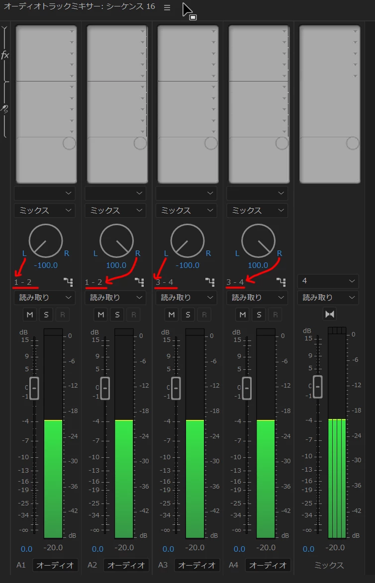The image size is (375, 583).
Task: Open Mix track channel count dropdown showing 4
Action: [x=328, y=281]
